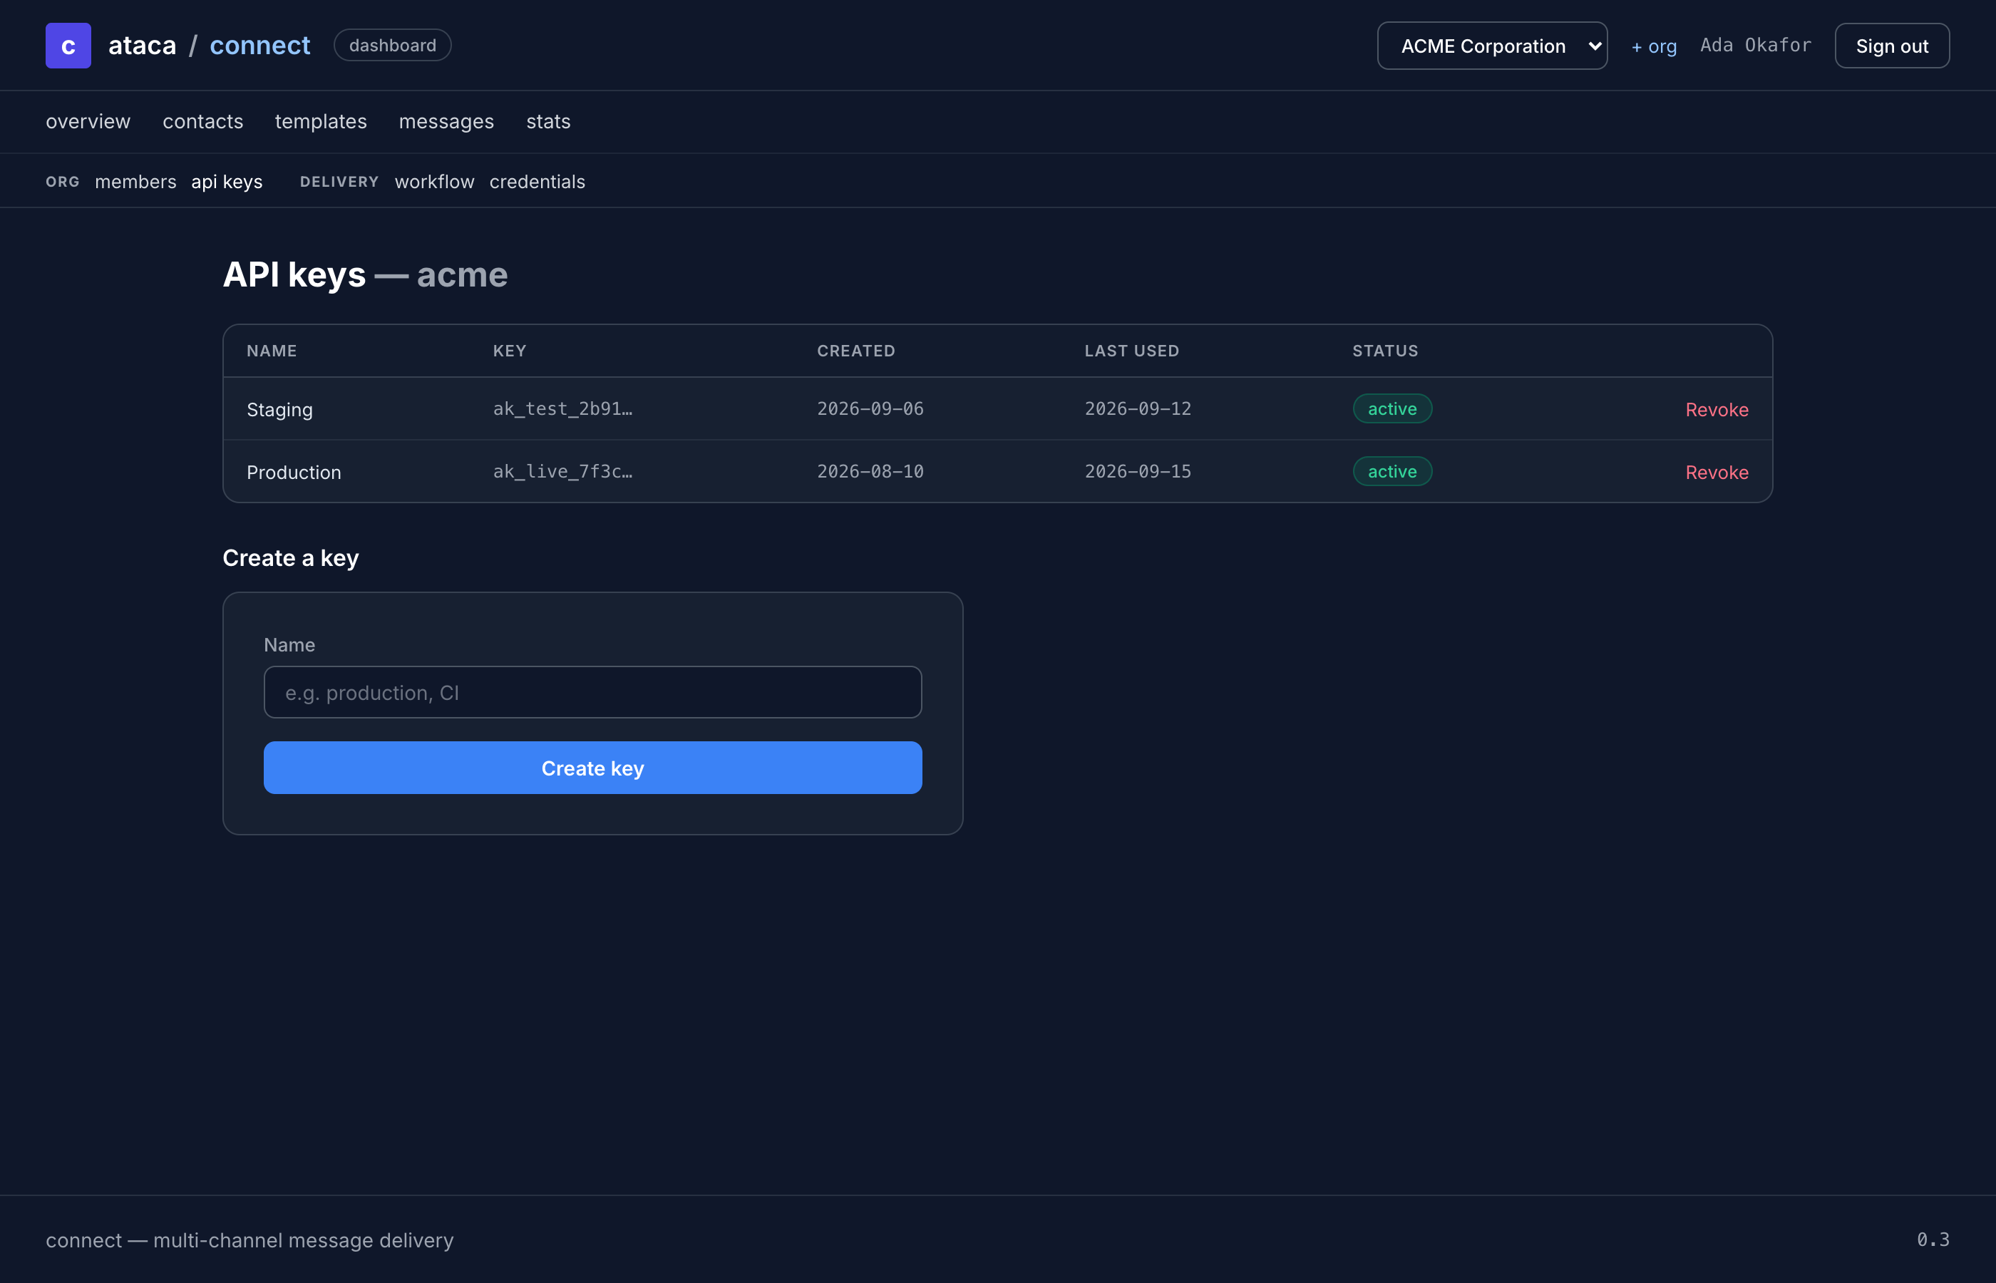Click the ORG section label
1996x1283 pixels.
coord(63,182)
